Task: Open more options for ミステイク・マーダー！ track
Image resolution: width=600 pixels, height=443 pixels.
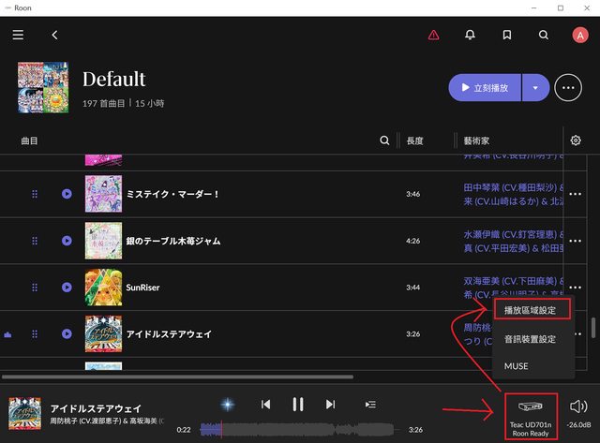Action: click(576, 194)
